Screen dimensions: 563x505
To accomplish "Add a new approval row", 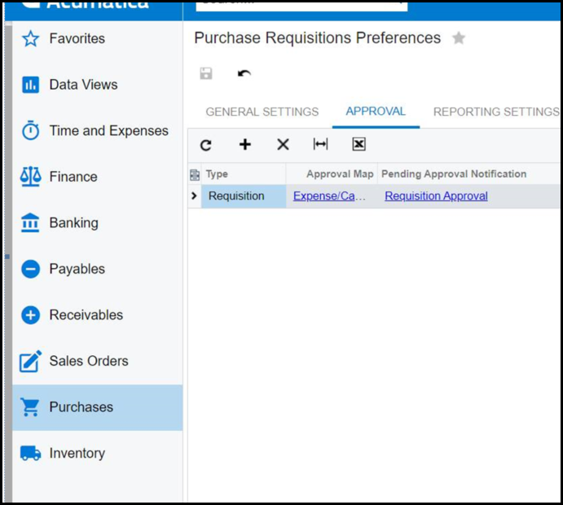I will pos(244,145).
